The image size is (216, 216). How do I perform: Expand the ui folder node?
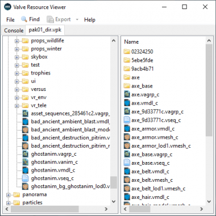[x=17, y=81]
